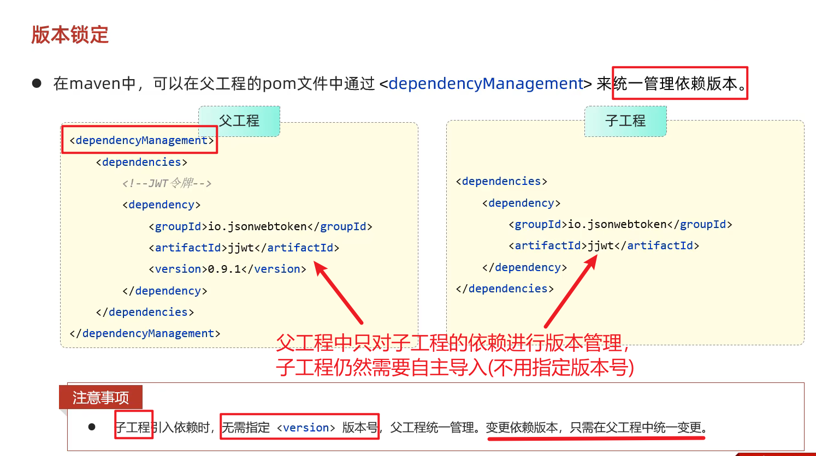Screen dimensions: 816x456
Task: Click the black bullet before the 在maven中 sentence
Action: [x=37, y=83]
